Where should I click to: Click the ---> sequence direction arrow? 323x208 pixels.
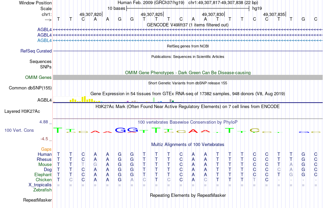[x=48, y=20]
